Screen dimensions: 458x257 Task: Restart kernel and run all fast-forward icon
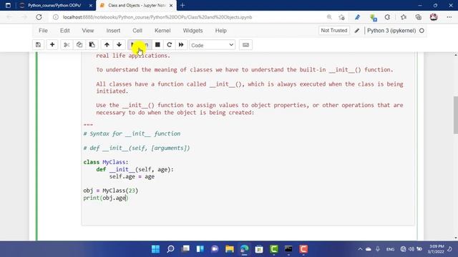coord(181,45)
